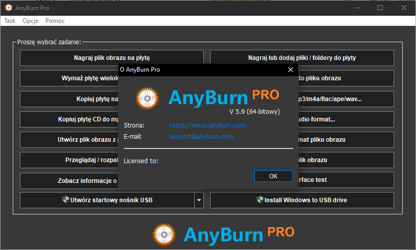
Task: Click the 'Strona:' label in About dialog
Action: point(134,126)
